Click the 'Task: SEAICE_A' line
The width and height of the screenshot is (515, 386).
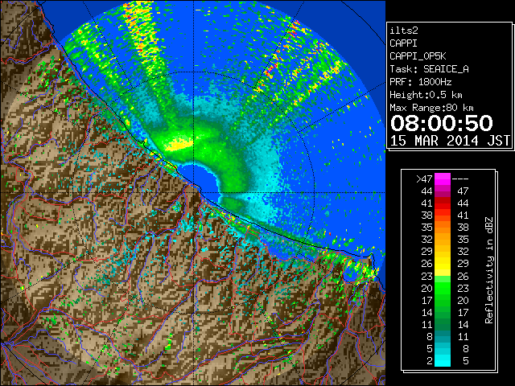tap(429, 69)
